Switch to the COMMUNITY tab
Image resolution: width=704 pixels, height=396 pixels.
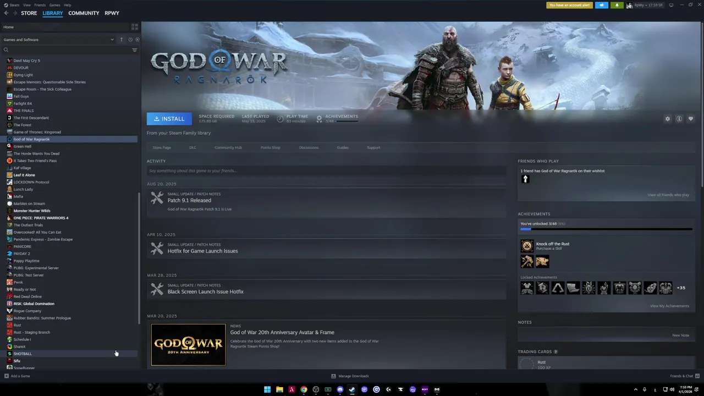(84, 13)
